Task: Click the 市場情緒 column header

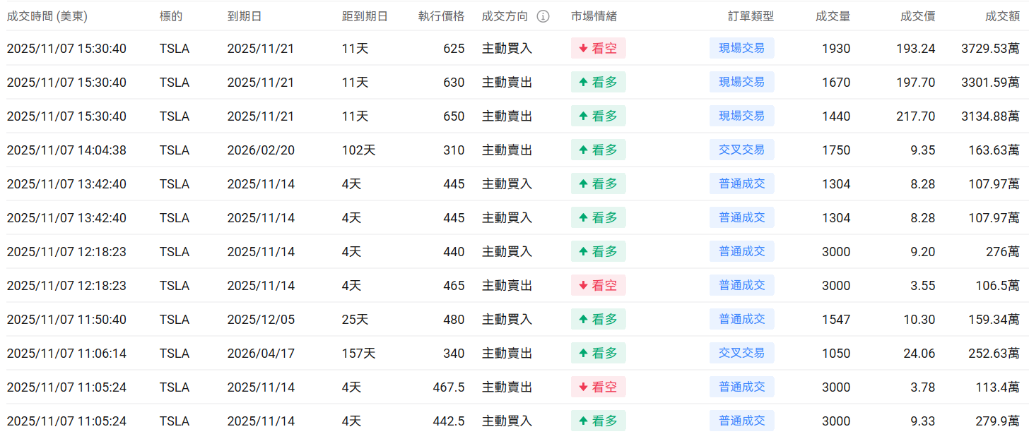Action: (x=594, y=16)
